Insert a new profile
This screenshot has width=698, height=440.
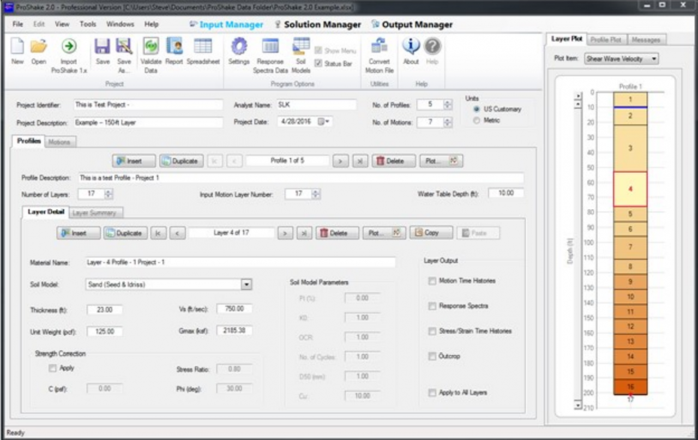point(133,161)
